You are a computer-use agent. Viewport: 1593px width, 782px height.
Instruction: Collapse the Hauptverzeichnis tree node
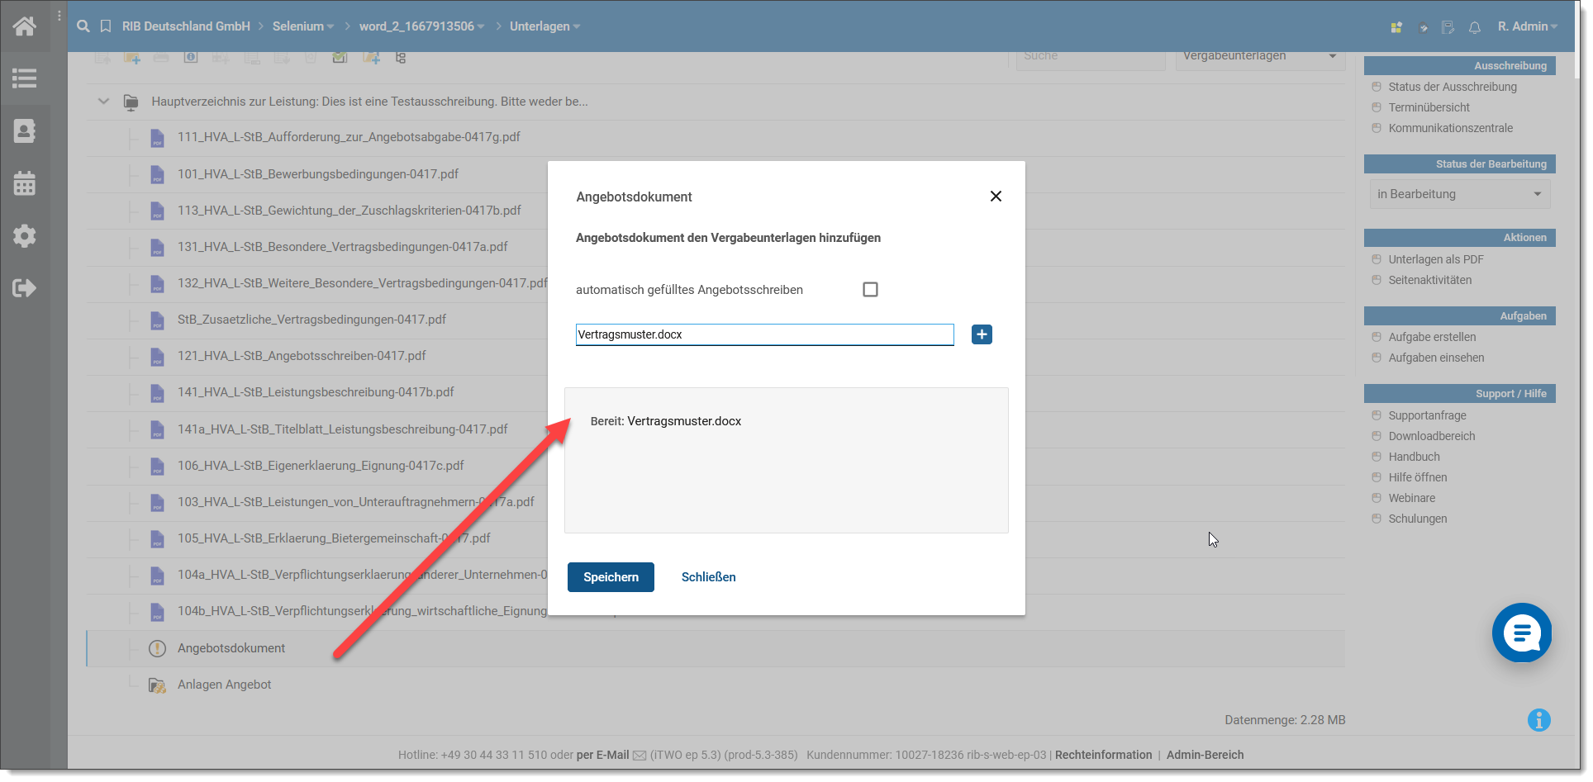pos(103,102)
